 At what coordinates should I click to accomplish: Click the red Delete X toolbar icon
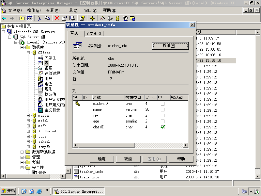tap(57, 18)
